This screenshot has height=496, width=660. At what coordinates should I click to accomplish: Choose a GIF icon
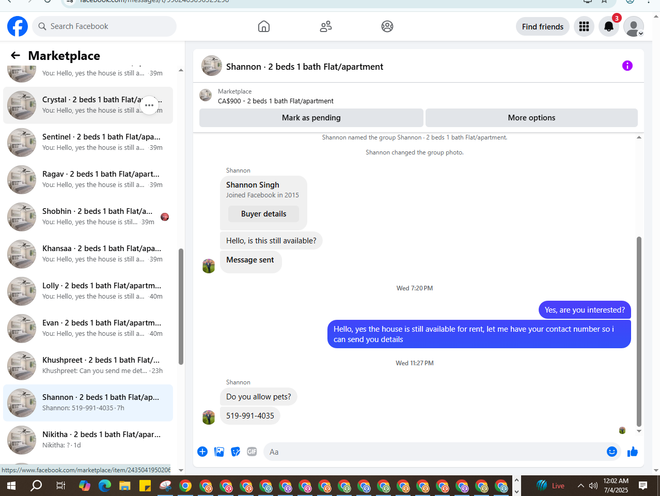[252, 452]
